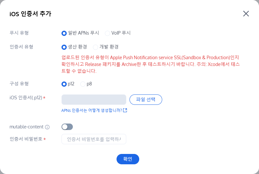Focus the 인증서 비밀번호 input field
This screenshot has width=259, height=174.
(94, 139)
